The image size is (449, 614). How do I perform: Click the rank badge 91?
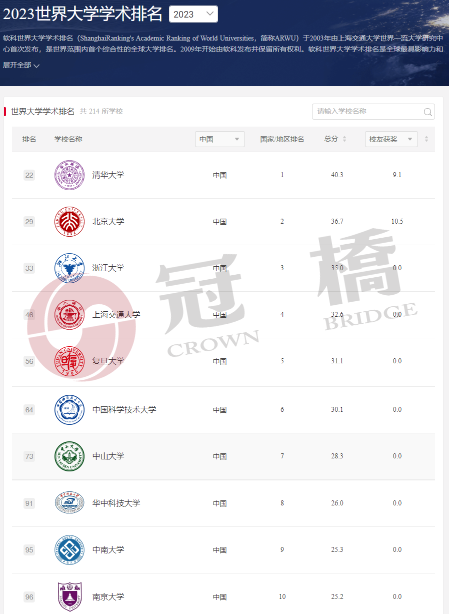click(x=29, y=503)
